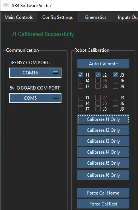Check J5 in the group with ticked J2
The image size is (138, 210).
coord(98,80)
